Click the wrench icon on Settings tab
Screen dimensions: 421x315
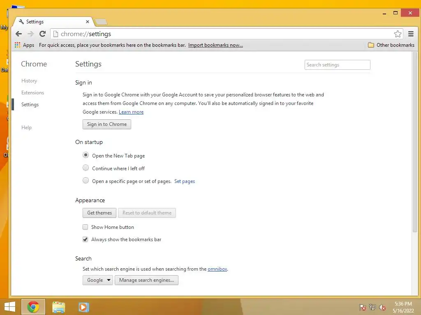coord(21,22)
